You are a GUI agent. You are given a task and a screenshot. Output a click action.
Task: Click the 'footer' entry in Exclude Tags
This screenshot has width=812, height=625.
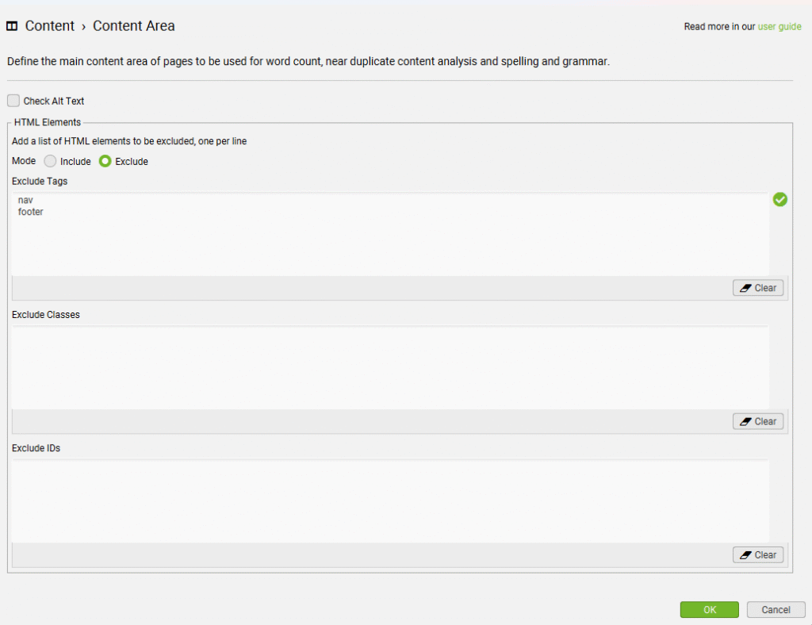[31, 212]
